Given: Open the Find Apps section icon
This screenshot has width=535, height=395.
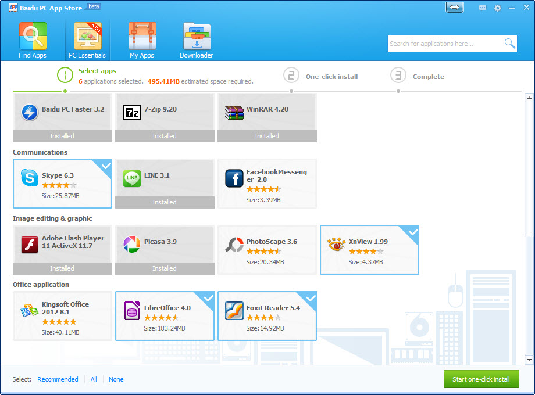Looking at the screenshot, I should coord(33,36).
